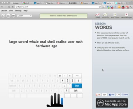Click the word 'whale' in exercise
Viewport: 133px width, 109px height.
tap(34, 42)
